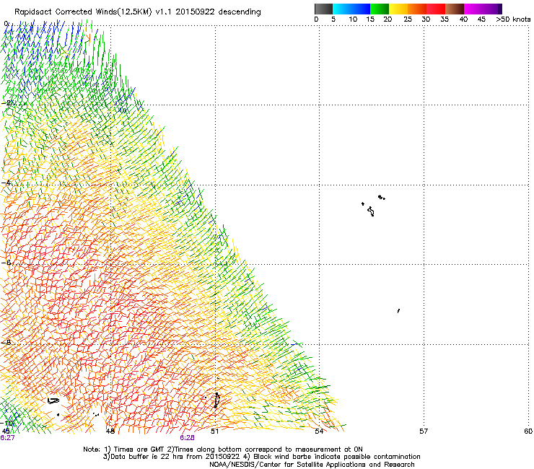Click the legend tick label '25'

pos(408,19)
